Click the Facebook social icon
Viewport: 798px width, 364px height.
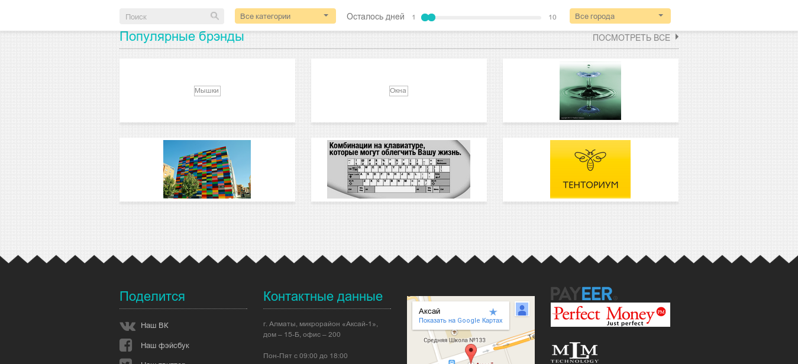coord(125,345)
